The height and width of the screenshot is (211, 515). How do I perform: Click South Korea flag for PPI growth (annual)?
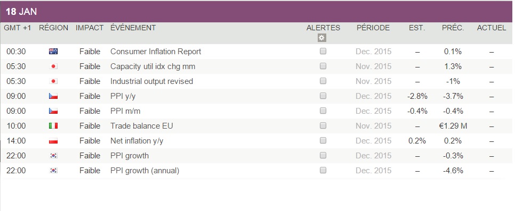53,171
